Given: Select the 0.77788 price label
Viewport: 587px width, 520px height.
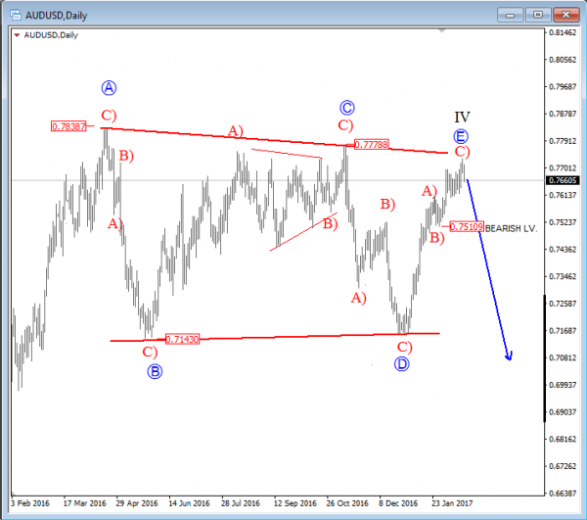Looking at the screenshot, I should [x=372, y=144].
